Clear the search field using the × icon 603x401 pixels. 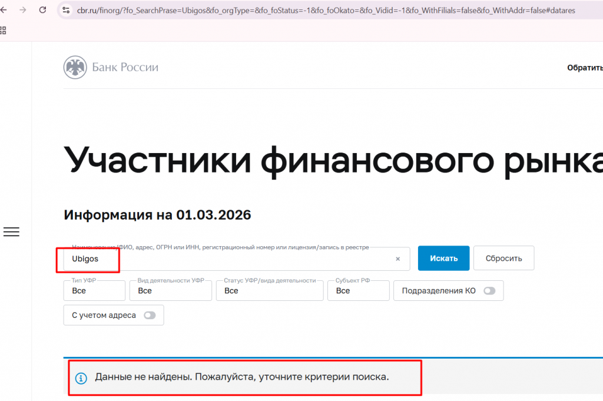pyautogui.click(x=397, y=259)
